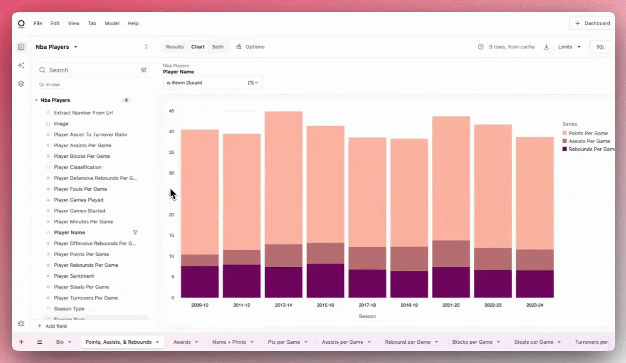This screenshot has height=363, width=626.
Task: Collapse the left sidebar panel
Action: pos(21,46)
